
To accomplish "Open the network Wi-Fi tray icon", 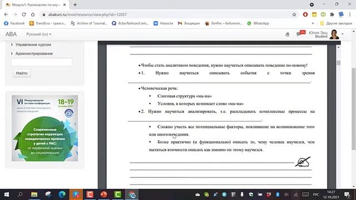I will (295, 194).
